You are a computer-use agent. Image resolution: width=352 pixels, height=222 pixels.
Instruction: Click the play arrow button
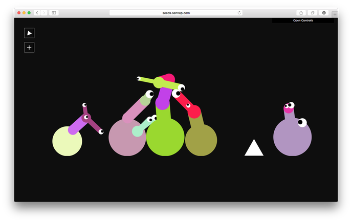[29, 33]
